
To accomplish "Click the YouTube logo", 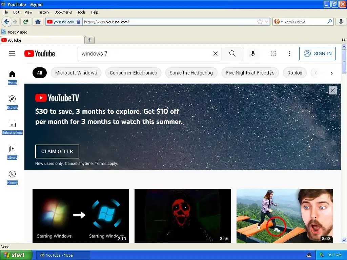I will pos(40,53).
